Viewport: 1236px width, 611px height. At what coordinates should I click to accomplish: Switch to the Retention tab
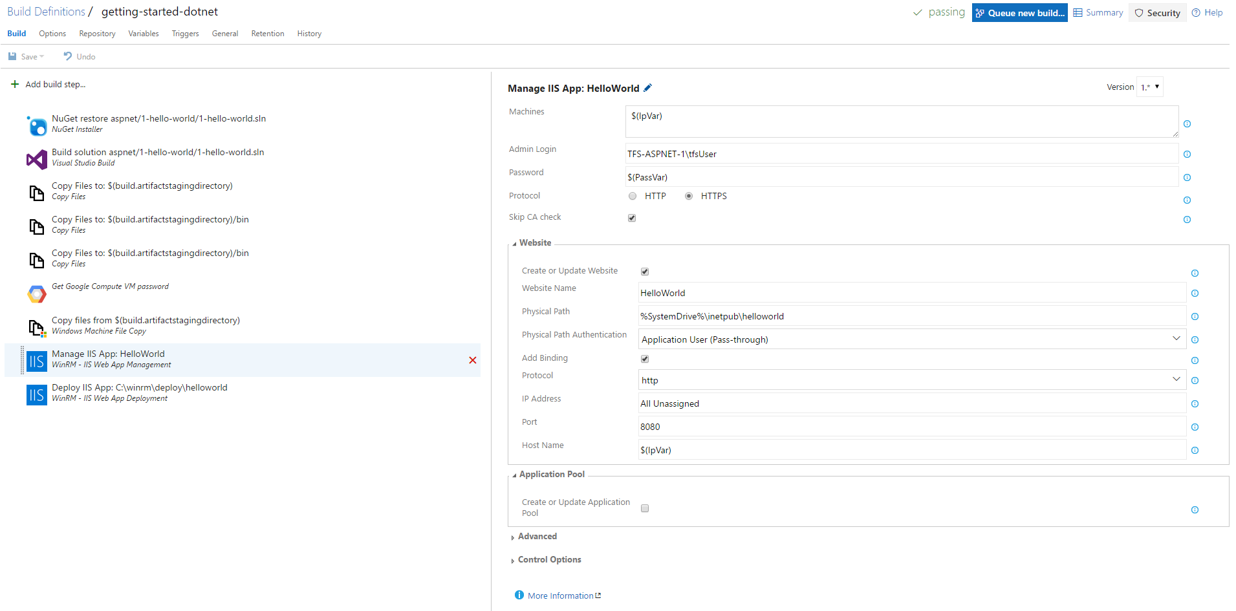point(268,34)
